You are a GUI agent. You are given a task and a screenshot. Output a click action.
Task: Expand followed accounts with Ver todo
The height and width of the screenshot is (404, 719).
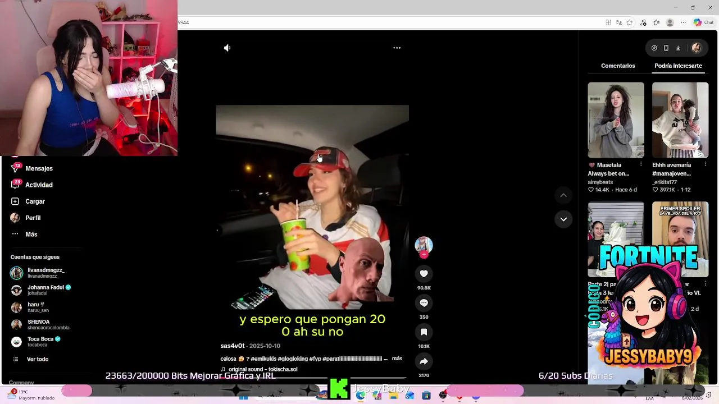[37, 359]
